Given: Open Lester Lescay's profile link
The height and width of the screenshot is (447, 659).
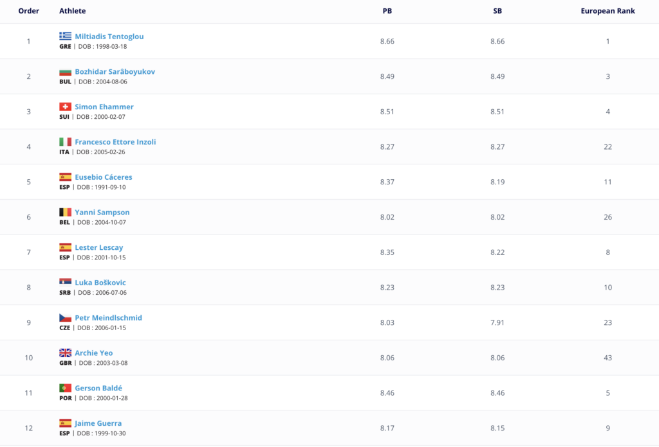Looking at the screenshot, I should (x=98, y=247).
